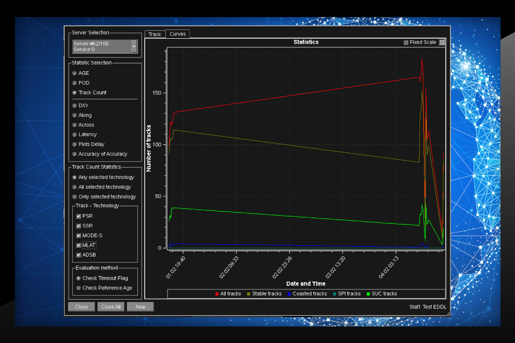Switch to the Track tab

tap(155, 34)
